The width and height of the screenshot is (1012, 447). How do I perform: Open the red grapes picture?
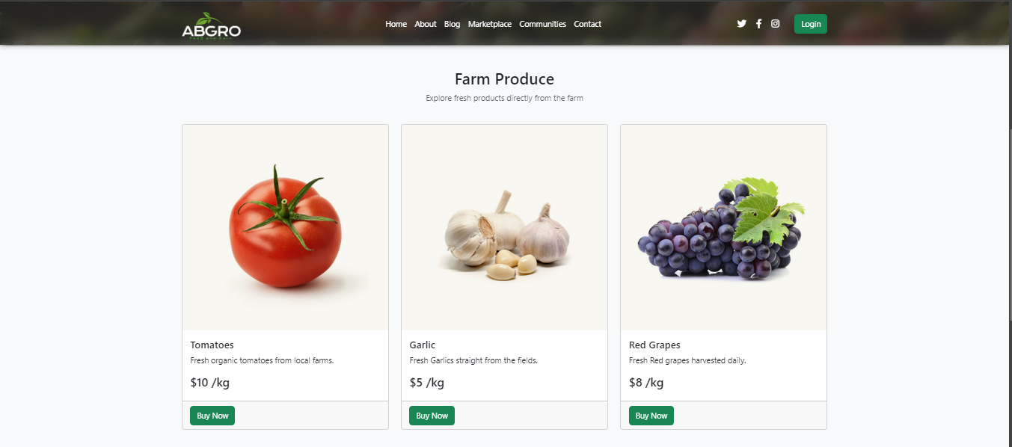[x=723, y=227]
